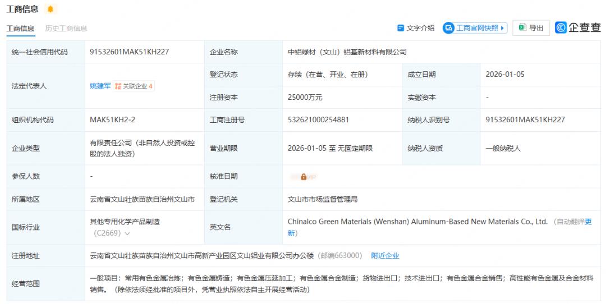Click the 法定代表人 label cell
Image resolution: width=606 pixels, height=304 pixels.
click(x=45, y=86)
